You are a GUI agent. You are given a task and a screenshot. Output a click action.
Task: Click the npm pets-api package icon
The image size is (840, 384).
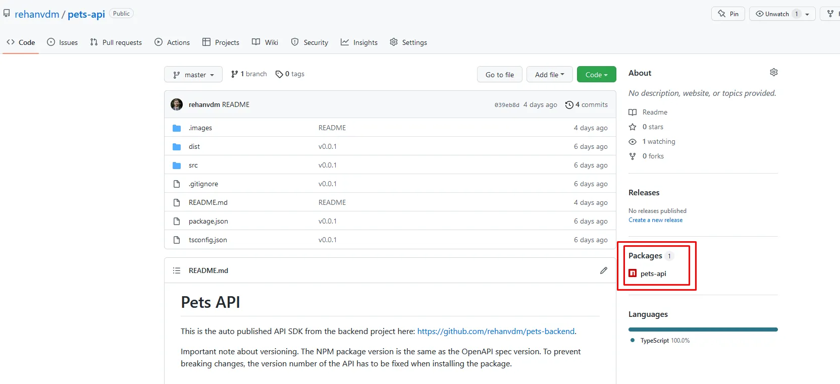click(633, 273)
